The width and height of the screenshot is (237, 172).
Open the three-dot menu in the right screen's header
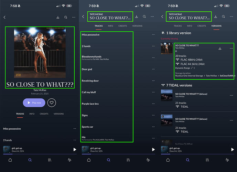pos(231,17)
